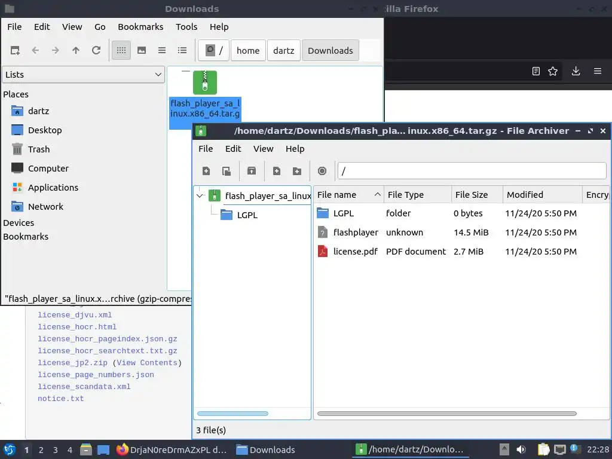Sort by File Type column header
This screenshot has height=459, width=612.
[418, 195]
